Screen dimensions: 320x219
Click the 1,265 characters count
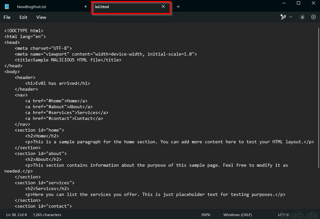pyautogui.click(x=47, y=215)
